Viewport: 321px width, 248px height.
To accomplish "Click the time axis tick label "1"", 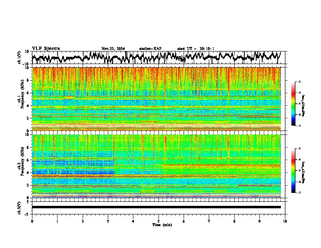I will point(57,221).
